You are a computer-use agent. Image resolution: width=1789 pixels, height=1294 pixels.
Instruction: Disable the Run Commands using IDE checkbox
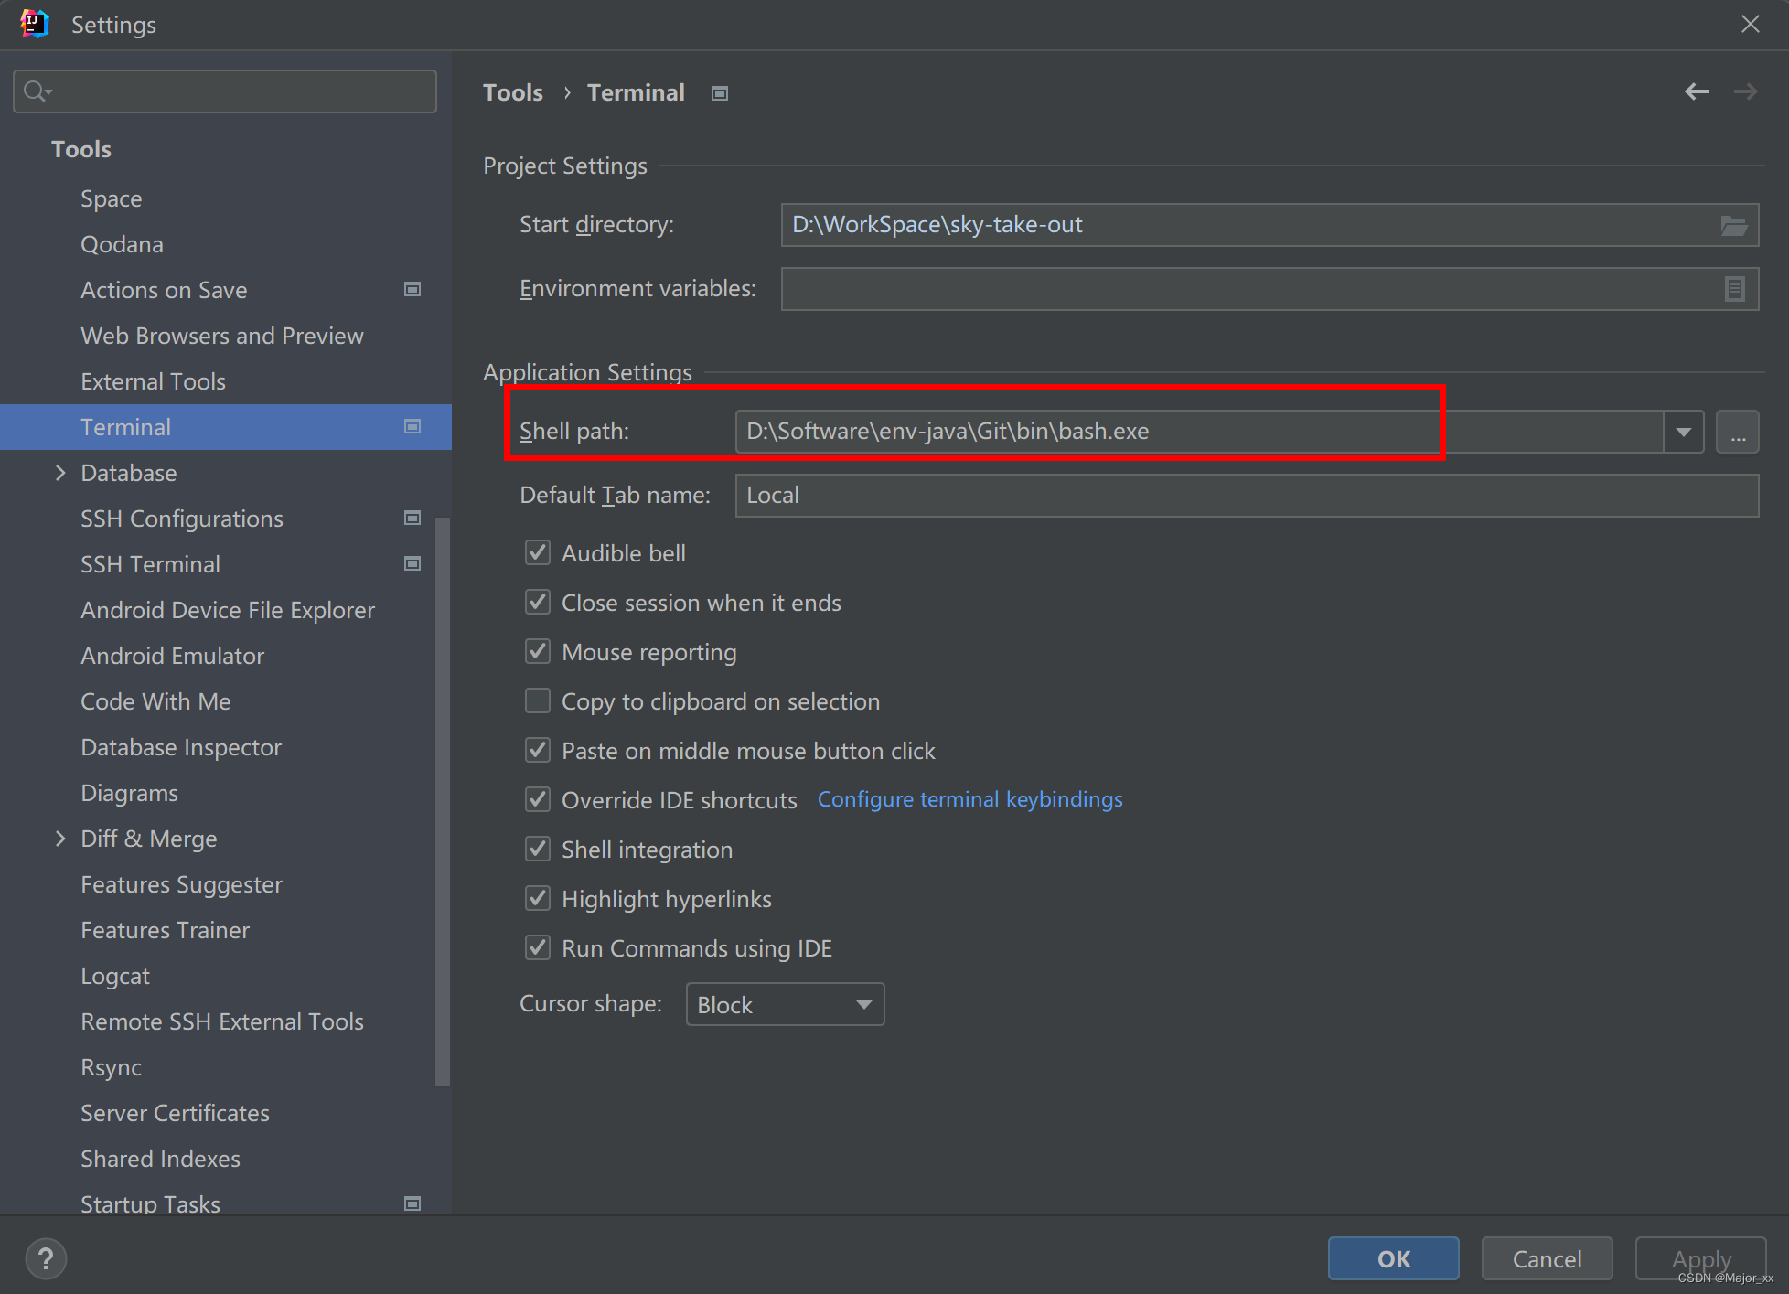coord(539,948)
